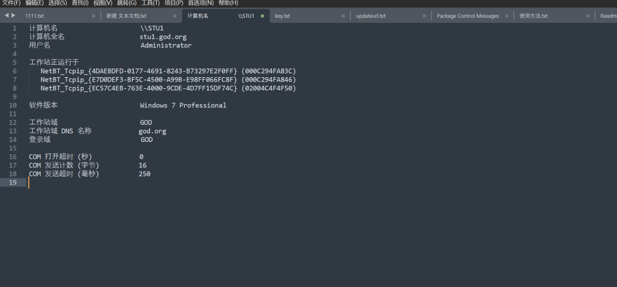The width and height of the screenshot is (617, 287).
Task: Click unsaved dot on the 计算机名 tab
Action: (x=262, y=16)
